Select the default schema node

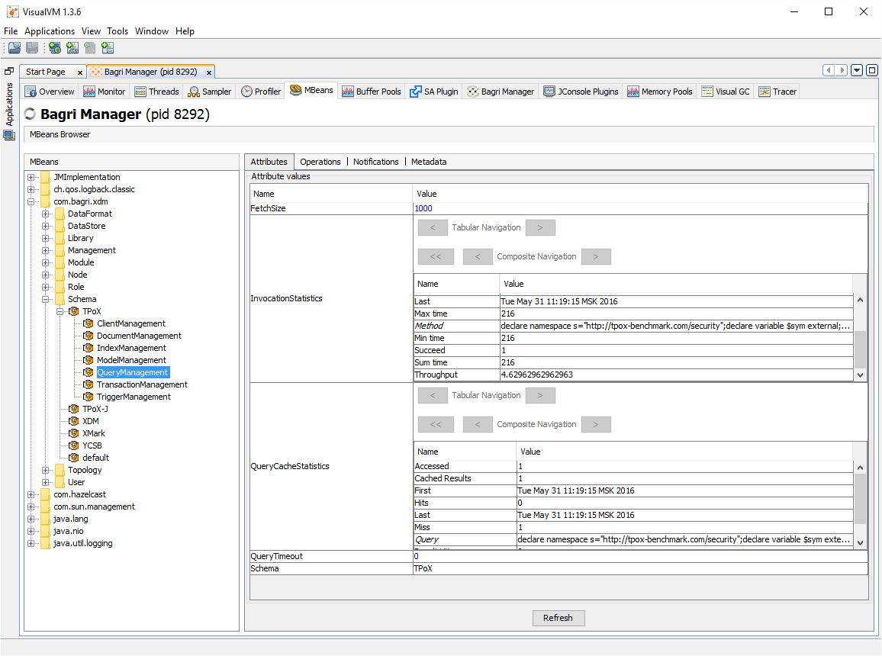(x=95, y=458)
